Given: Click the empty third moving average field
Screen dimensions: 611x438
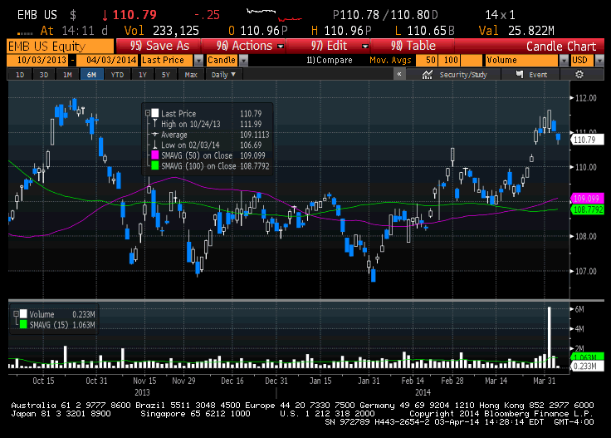Looking at the screenshot, I should [472, 60].
